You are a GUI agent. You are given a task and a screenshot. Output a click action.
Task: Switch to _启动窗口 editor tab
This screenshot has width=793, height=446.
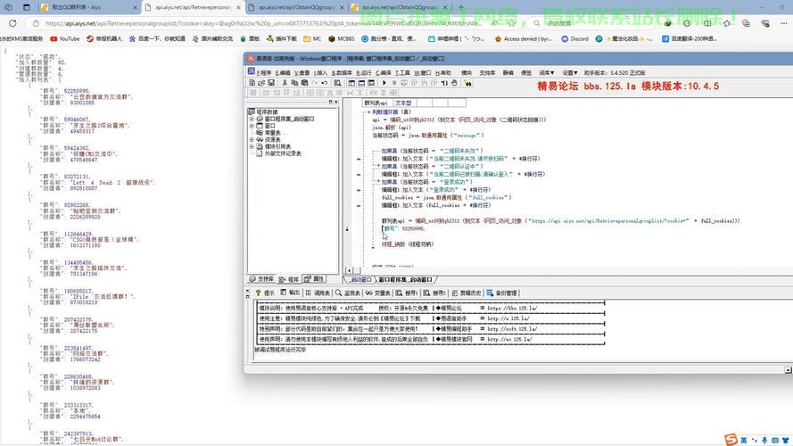(x=360, y=279)
